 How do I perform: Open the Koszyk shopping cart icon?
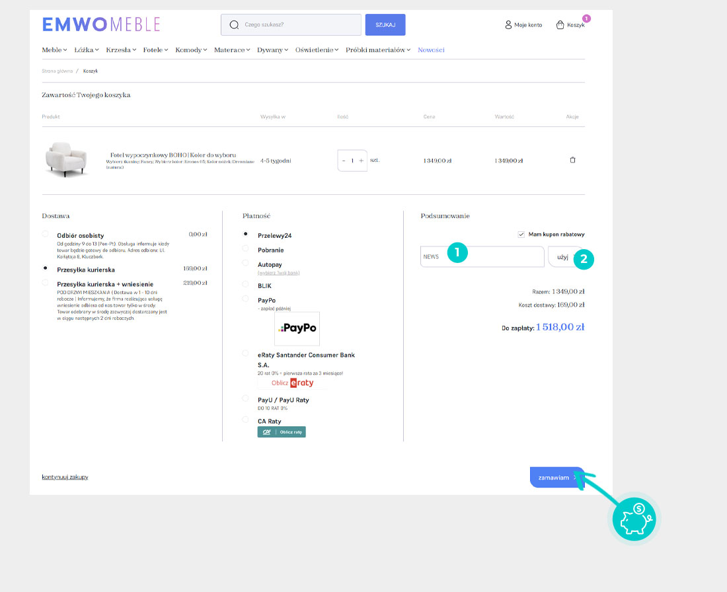[x=560, y=25]
